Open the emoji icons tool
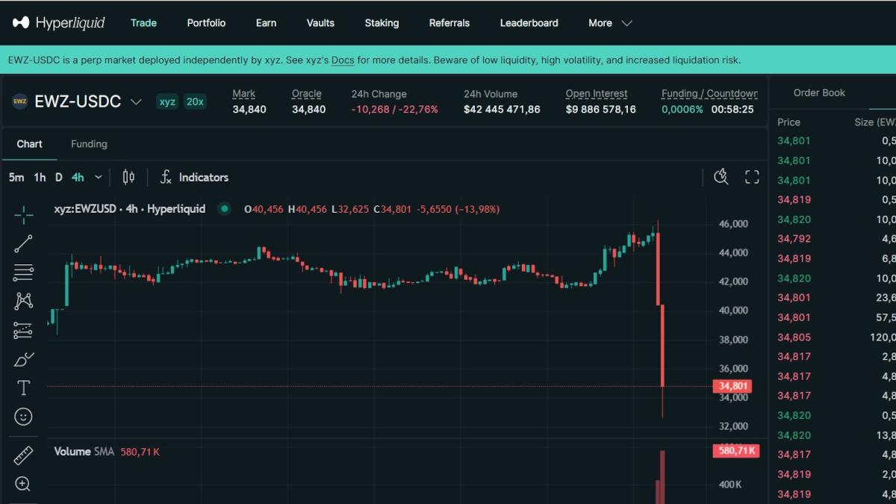The image size is (896, 504). point(24,416)
